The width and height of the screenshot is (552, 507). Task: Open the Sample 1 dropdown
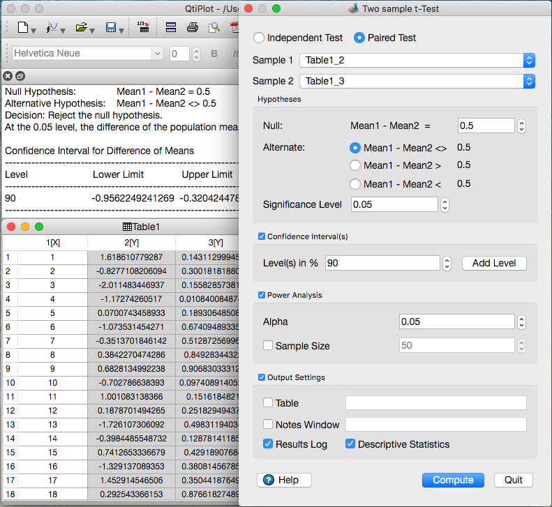(x=417, y=61)
